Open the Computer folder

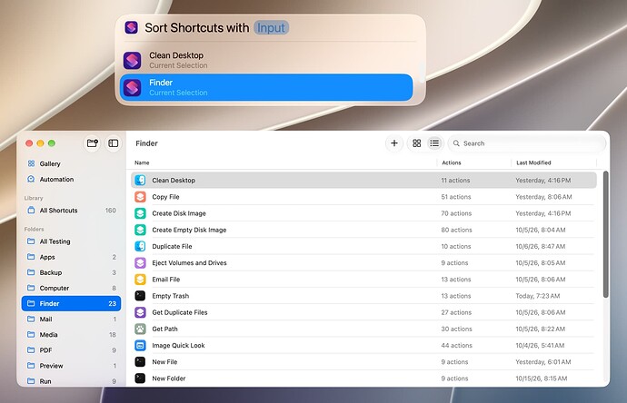pyautogui.click(x=71, y=288)
